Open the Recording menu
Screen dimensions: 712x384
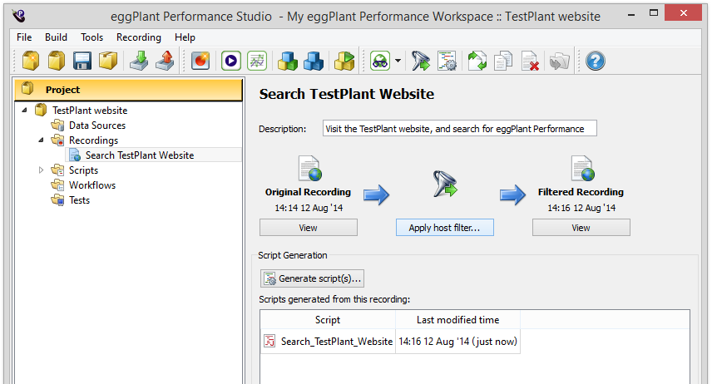click(139, 37)
